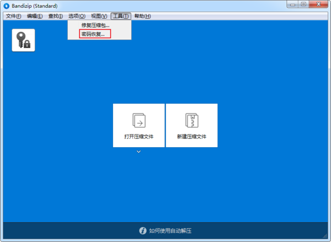The image size is (331, 242).
Task: Click the 新建压缩文件 tile label
Action: coord(191,137)
